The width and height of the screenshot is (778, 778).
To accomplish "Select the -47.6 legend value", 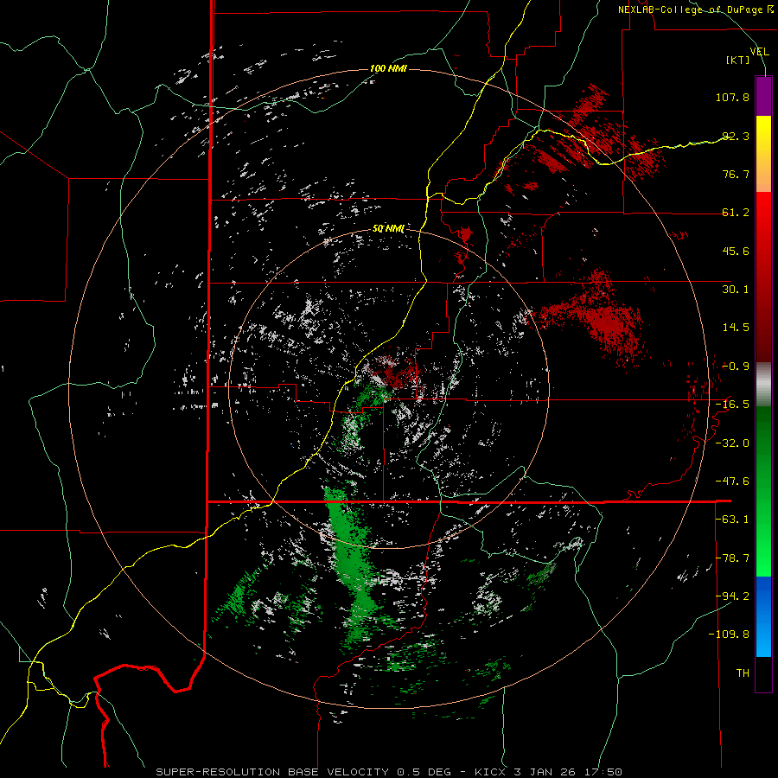I will pyautogui.click(x=732, y=481).
